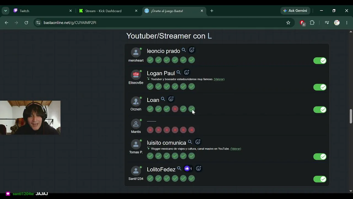Click the username 'meroheart'

coord(136,61)
